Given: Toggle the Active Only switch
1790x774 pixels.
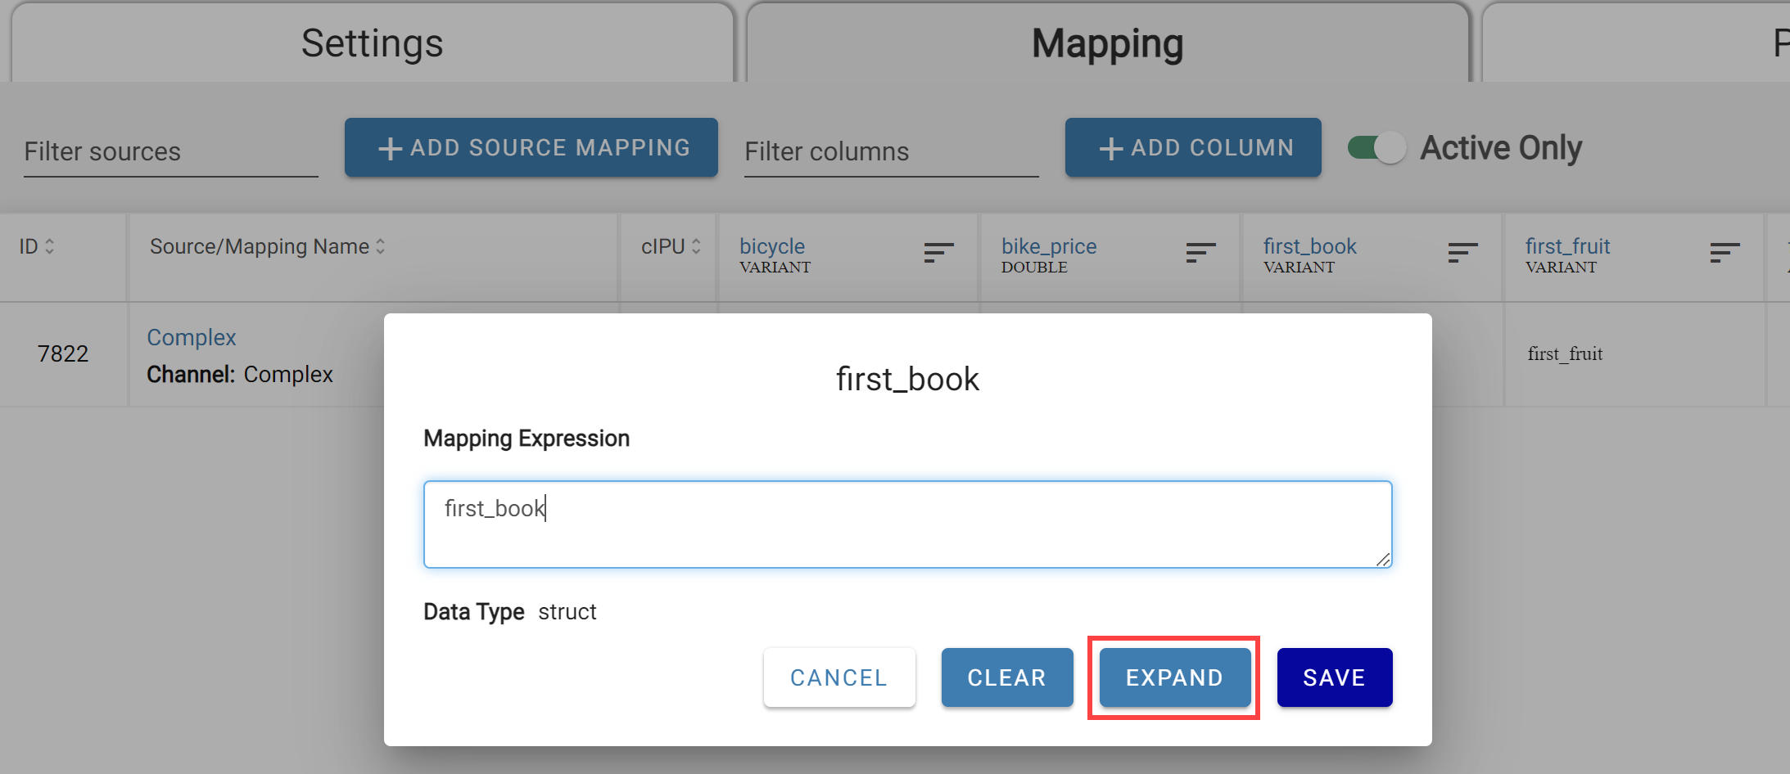Looking at the screenshot, I should 1376,148.
